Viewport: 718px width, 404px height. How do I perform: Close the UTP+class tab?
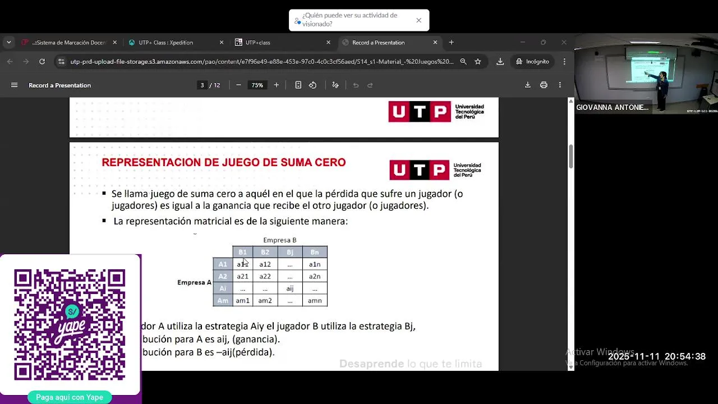pyautogui.click(x=329, y=43)
